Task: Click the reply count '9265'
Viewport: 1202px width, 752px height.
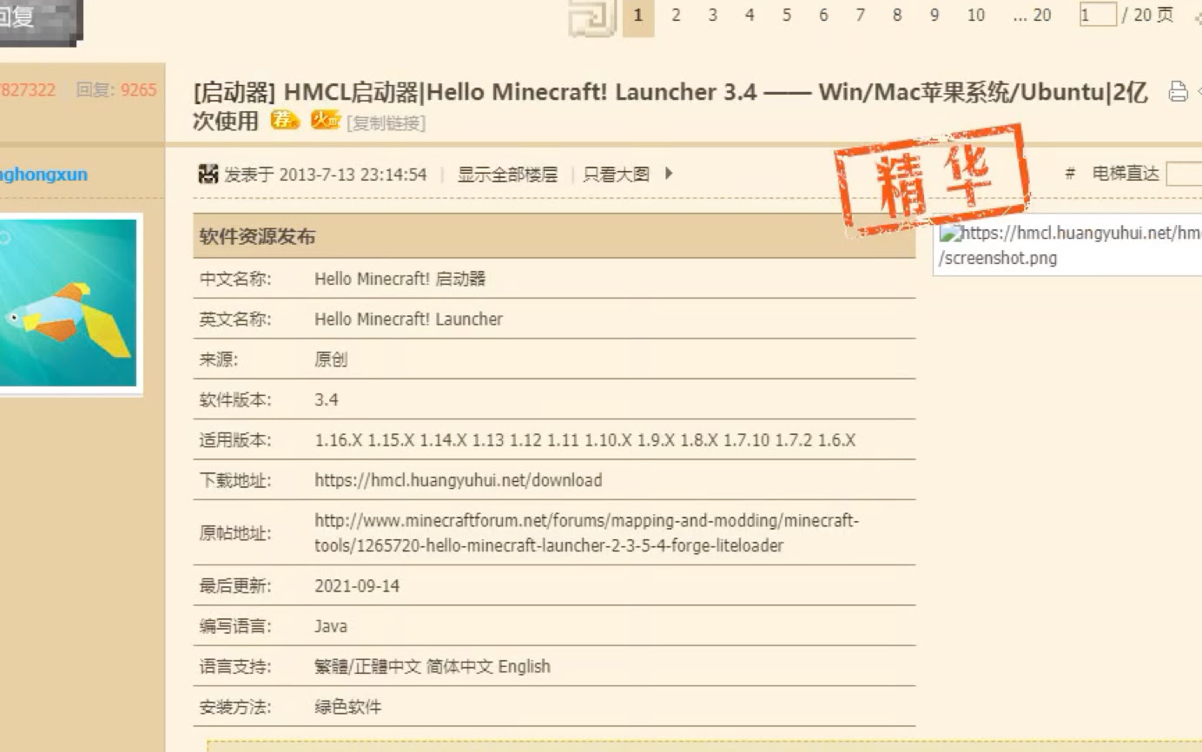Action: (139, 89)
